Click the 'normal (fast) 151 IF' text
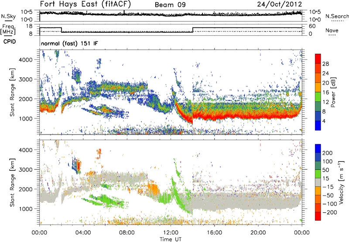 click(x=69, y=43)
